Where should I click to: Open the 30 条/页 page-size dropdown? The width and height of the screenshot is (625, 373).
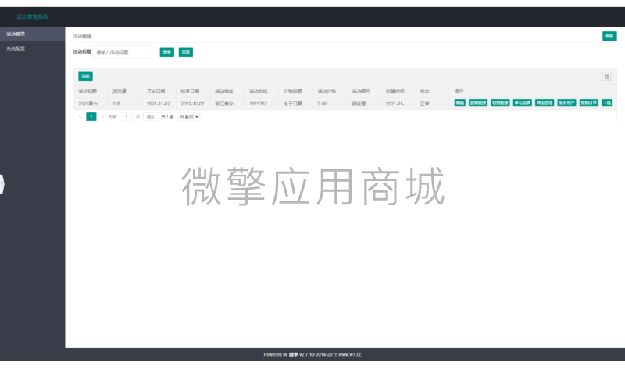(x=189, y=116)
